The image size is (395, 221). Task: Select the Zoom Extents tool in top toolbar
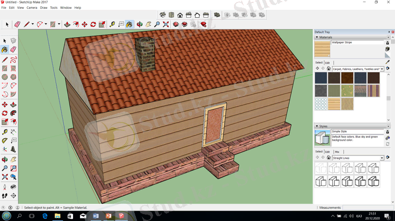pyautogui.click(x=166, y=24)
